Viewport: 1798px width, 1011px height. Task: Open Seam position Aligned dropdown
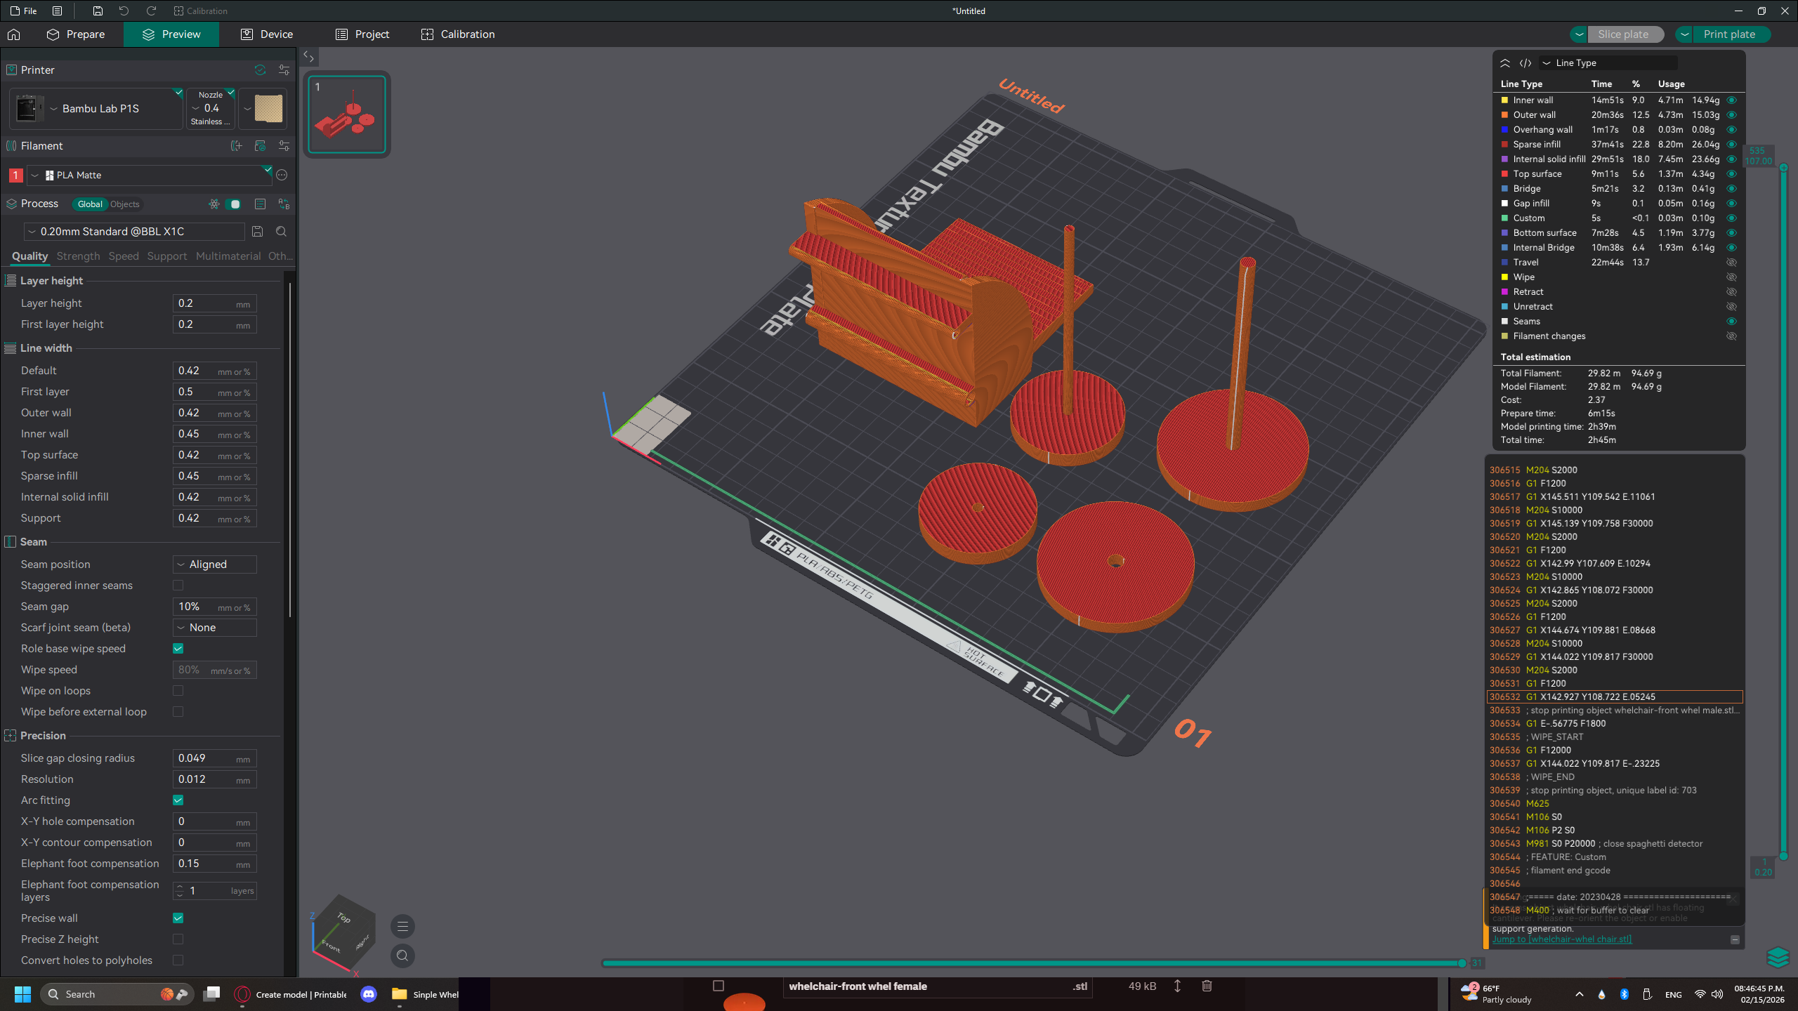click(x=215, y=564)
